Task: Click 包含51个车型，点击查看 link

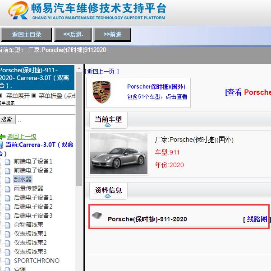Action: tap(157, 97)
